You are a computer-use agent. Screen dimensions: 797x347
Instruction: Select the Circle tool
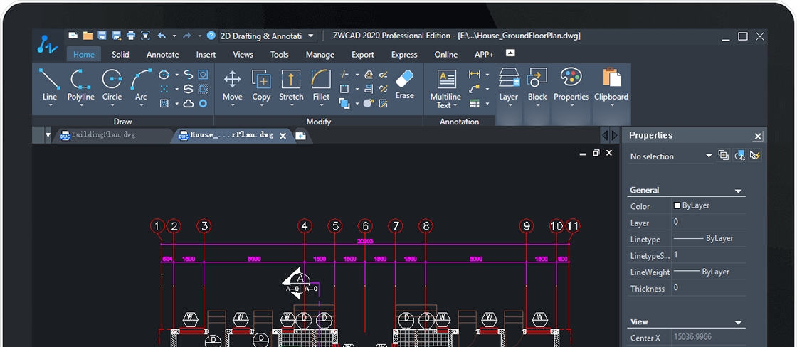click(x=112, y=85)
